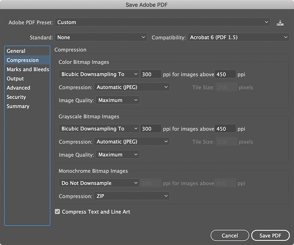The image size is (294, 245).
Task: Open Color Bitmap downsampling method dropdown
Action: click(x=99, y=74)
